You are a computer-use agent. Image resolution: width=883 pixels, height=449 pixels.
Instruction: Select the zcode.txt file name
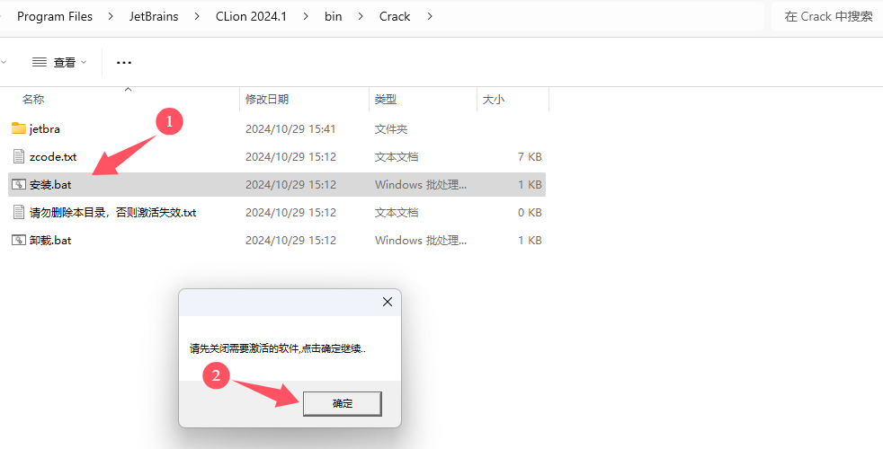pyautogui.click(x=53, y=156)
